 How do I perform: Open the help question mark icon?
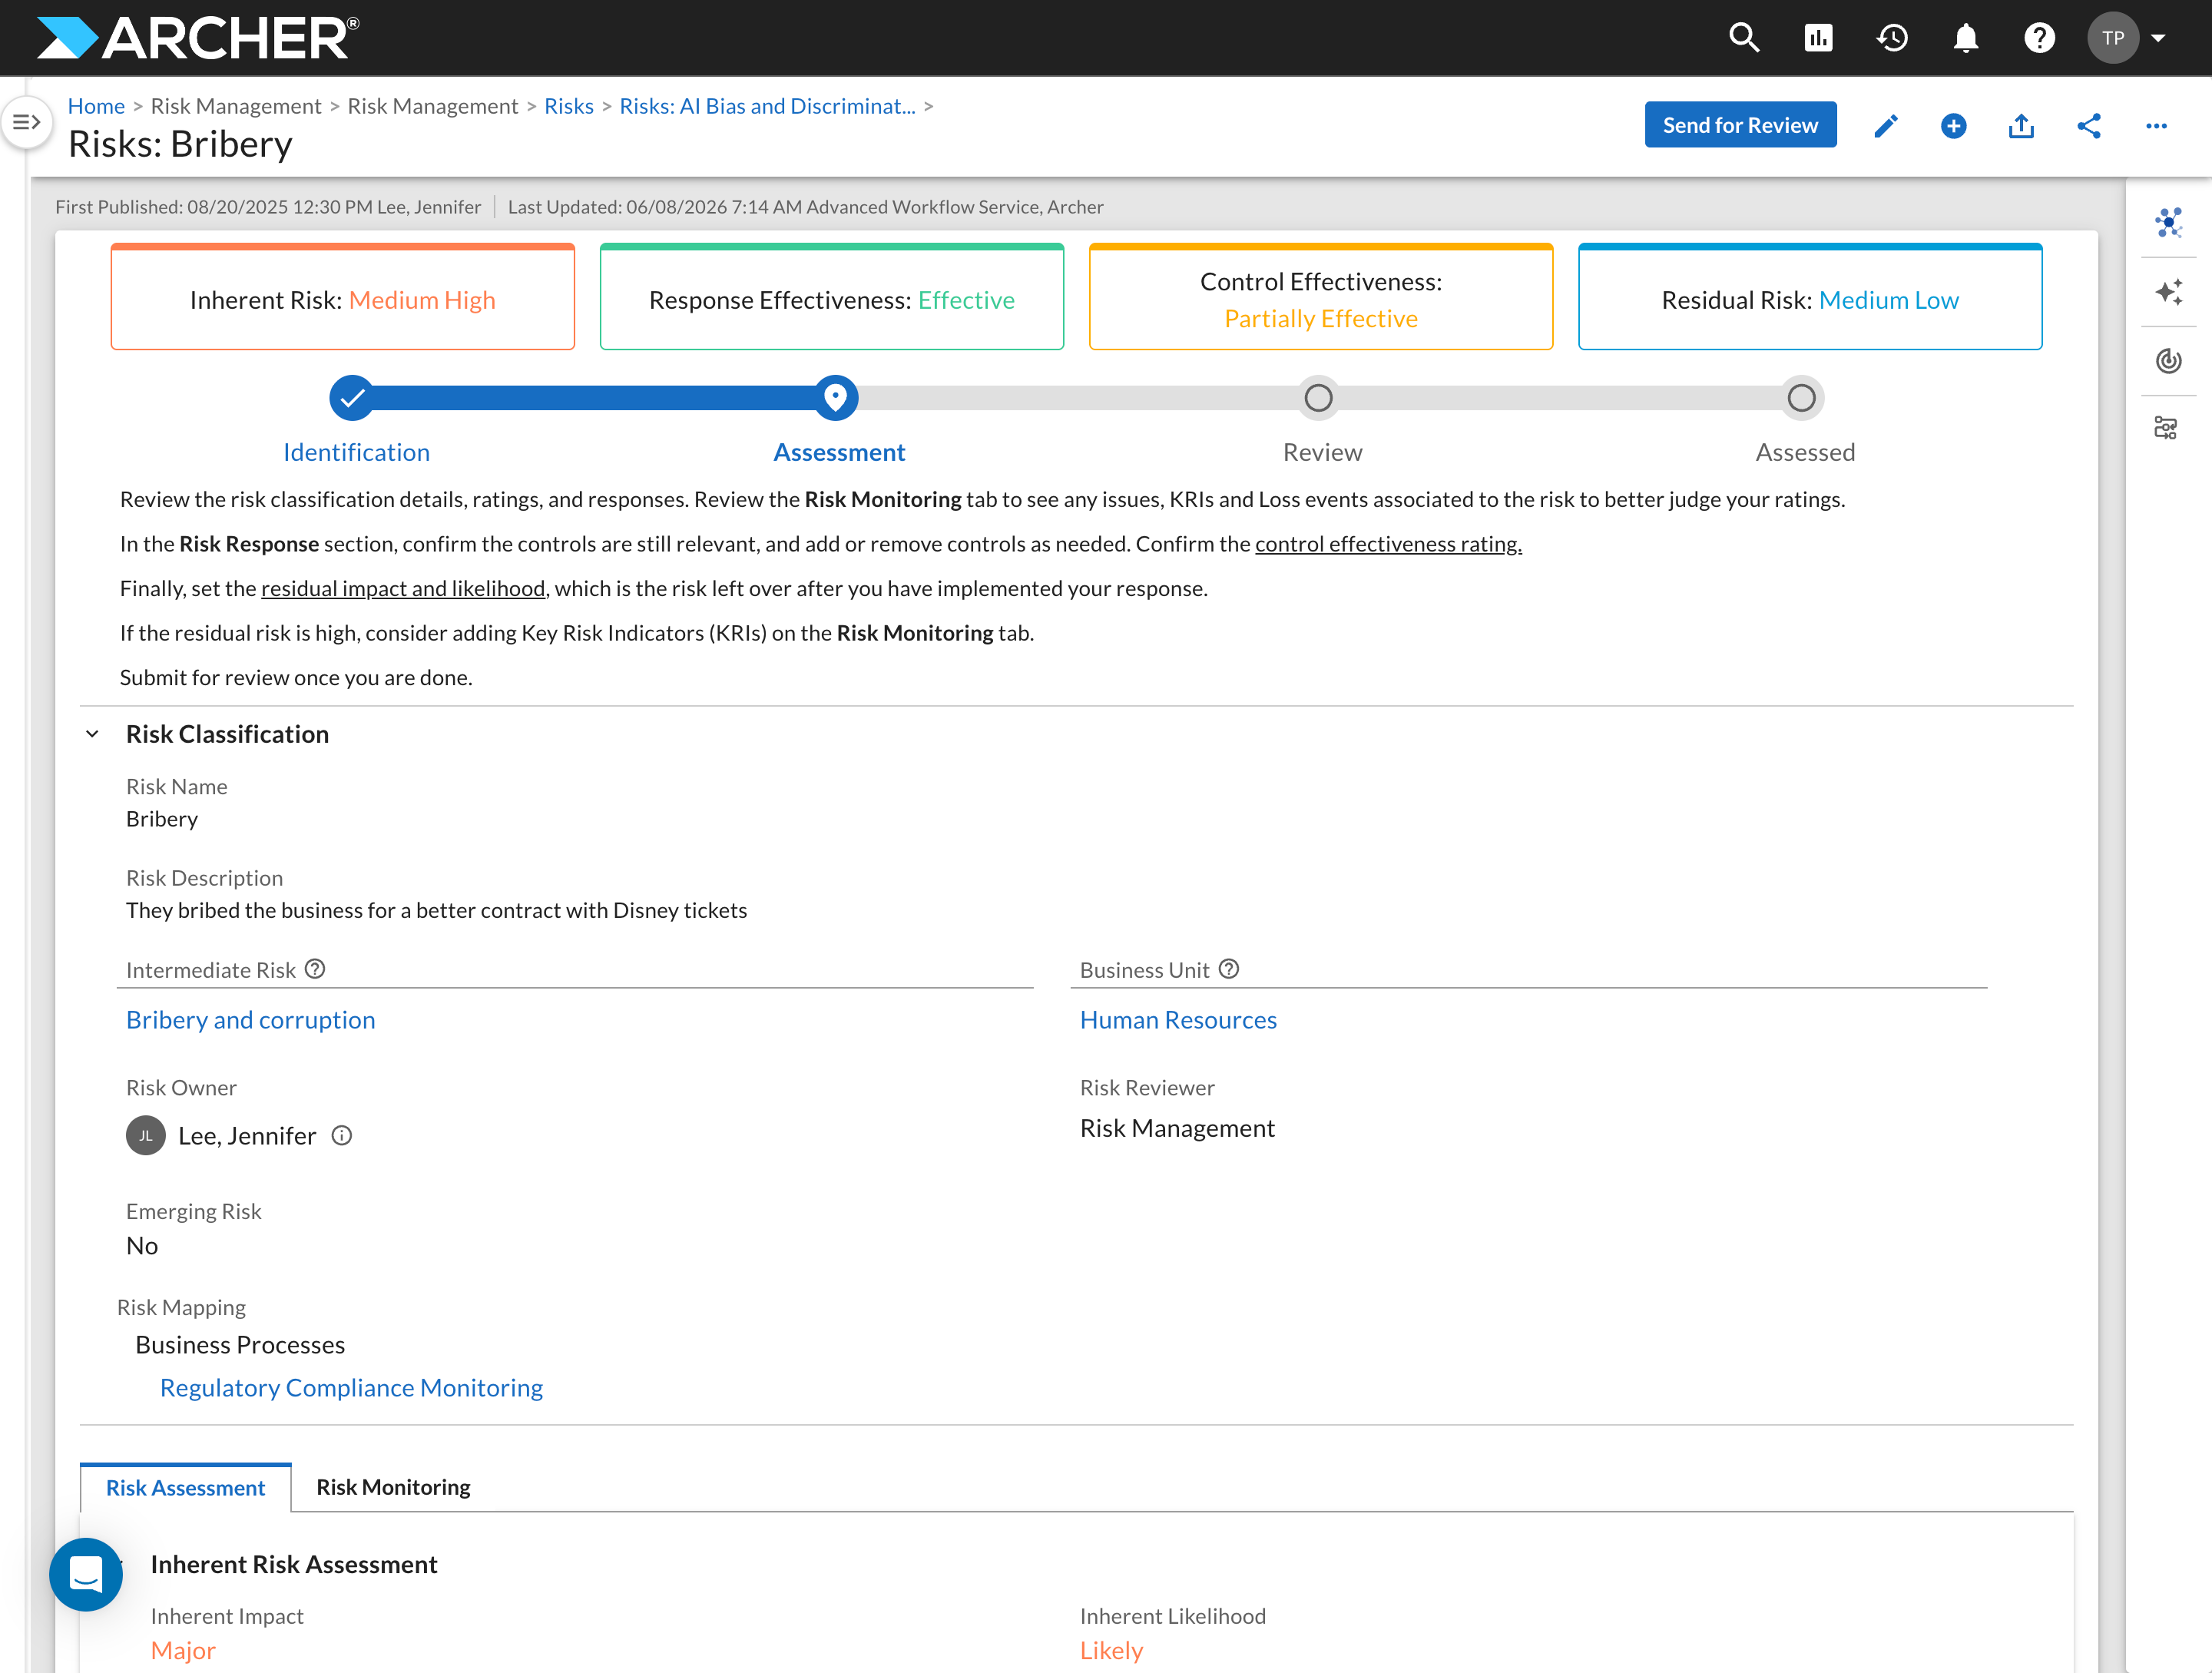click(x=2039, y=38)
